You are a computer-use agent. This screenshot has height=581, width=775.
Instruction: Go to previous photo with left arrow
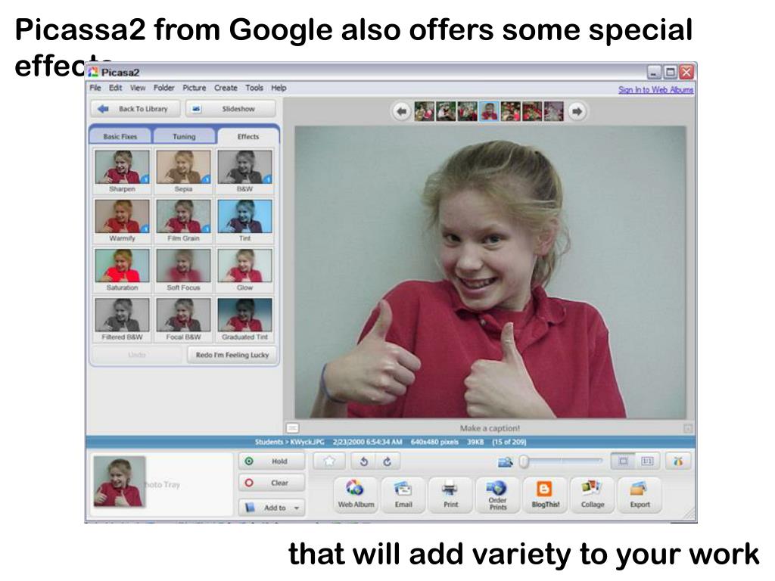point(401,112)
